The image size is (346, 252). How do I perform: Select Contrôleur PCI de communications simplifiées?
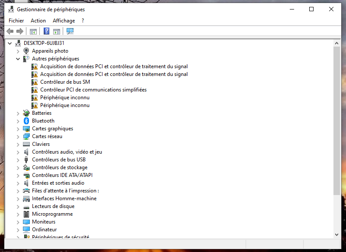point(93,90)
